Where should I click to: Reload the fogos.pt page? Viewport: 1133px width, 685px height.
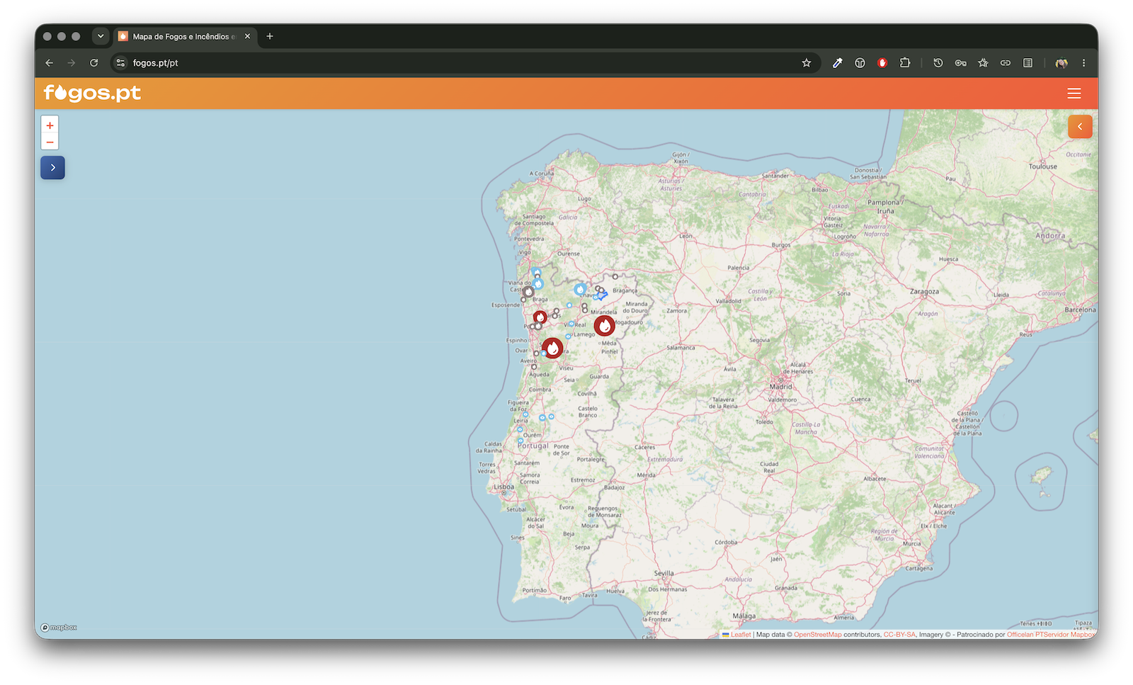point(93,63)
